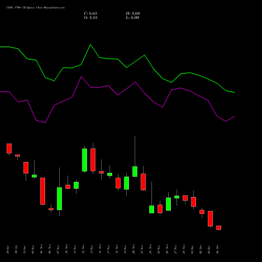Click the chart title text at top left
The height and width of the screenshot is (262, 262).
[x=36, y=8]
